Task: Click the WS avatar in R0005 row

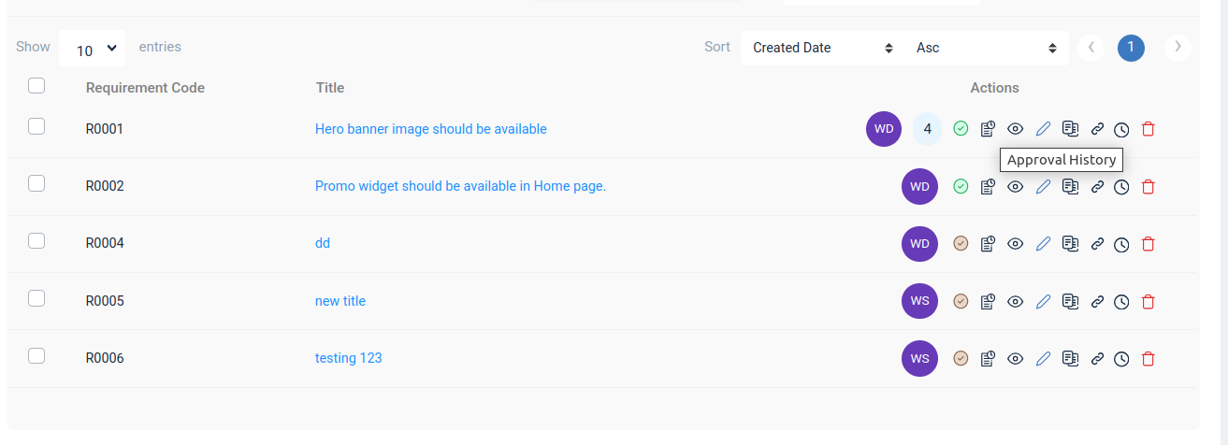Action: 919,301
